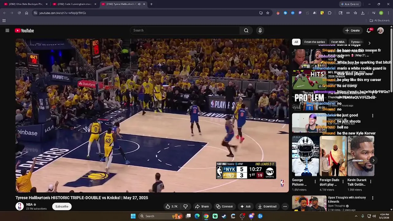The image size is (393, 221).
Task: Open the Extensions puzzle menu
Action: click(330, 13)
